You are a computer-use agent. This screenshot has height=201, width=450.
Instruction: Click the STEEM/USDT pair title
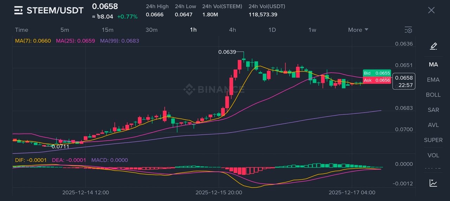(55, 10)
